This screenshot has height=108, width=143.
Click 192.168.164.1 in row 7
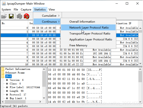tap(102, 53)
